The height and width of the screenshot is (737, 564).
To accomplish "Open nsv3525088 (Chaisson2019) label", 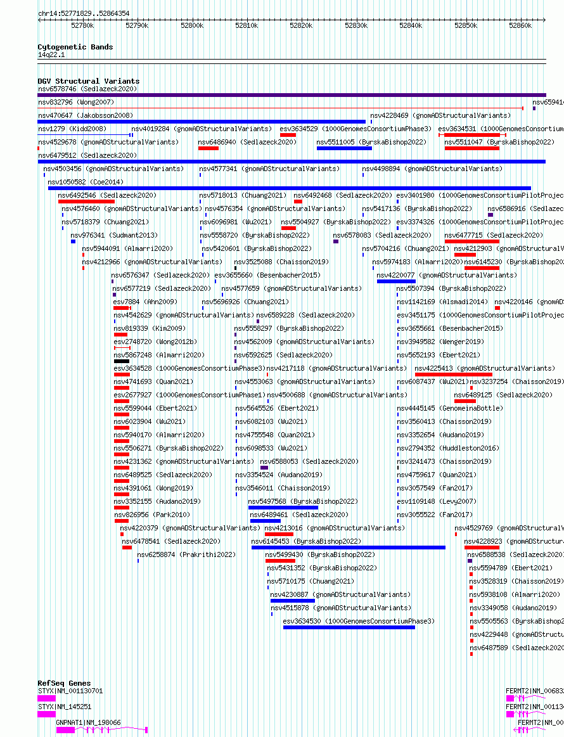I will (281, 262).
